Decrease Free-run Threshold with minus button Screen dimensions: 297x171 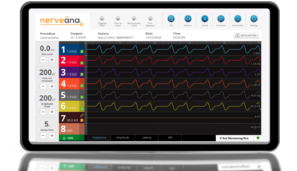pyautogui.click(x=43, y=86)
